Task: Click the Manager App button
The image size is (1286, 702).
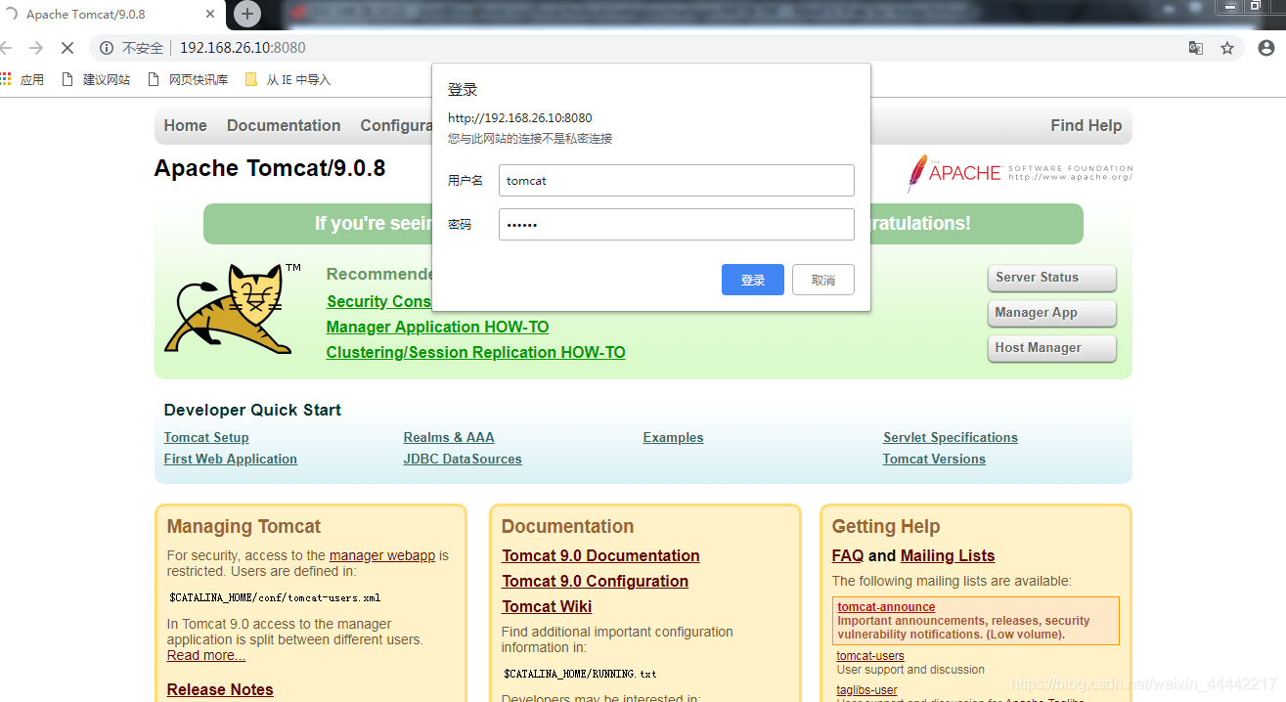Action: 1052,313
